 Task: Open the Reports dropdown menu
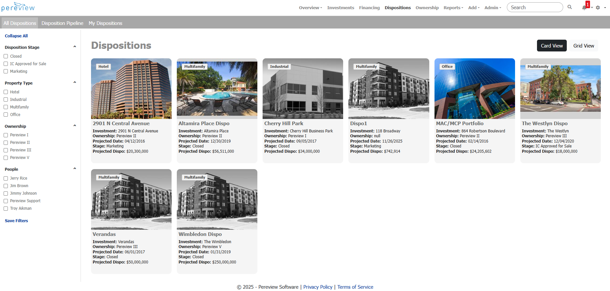(x=453, y=8)
